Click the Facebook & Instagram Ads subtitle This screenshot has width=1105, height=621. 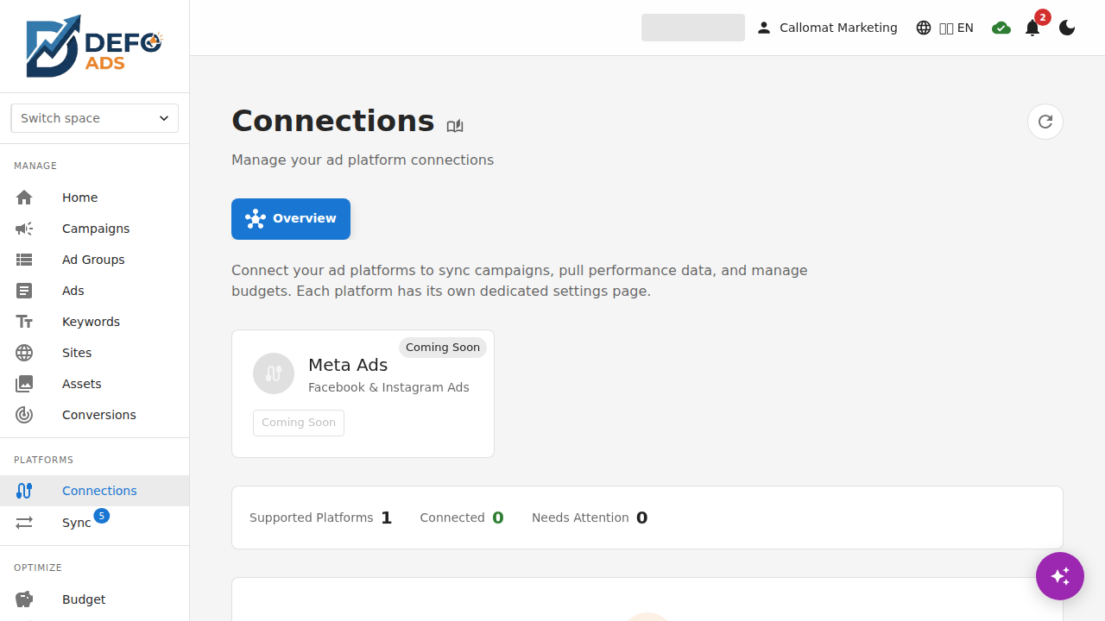pyautogui.click(x=388, y=387)
